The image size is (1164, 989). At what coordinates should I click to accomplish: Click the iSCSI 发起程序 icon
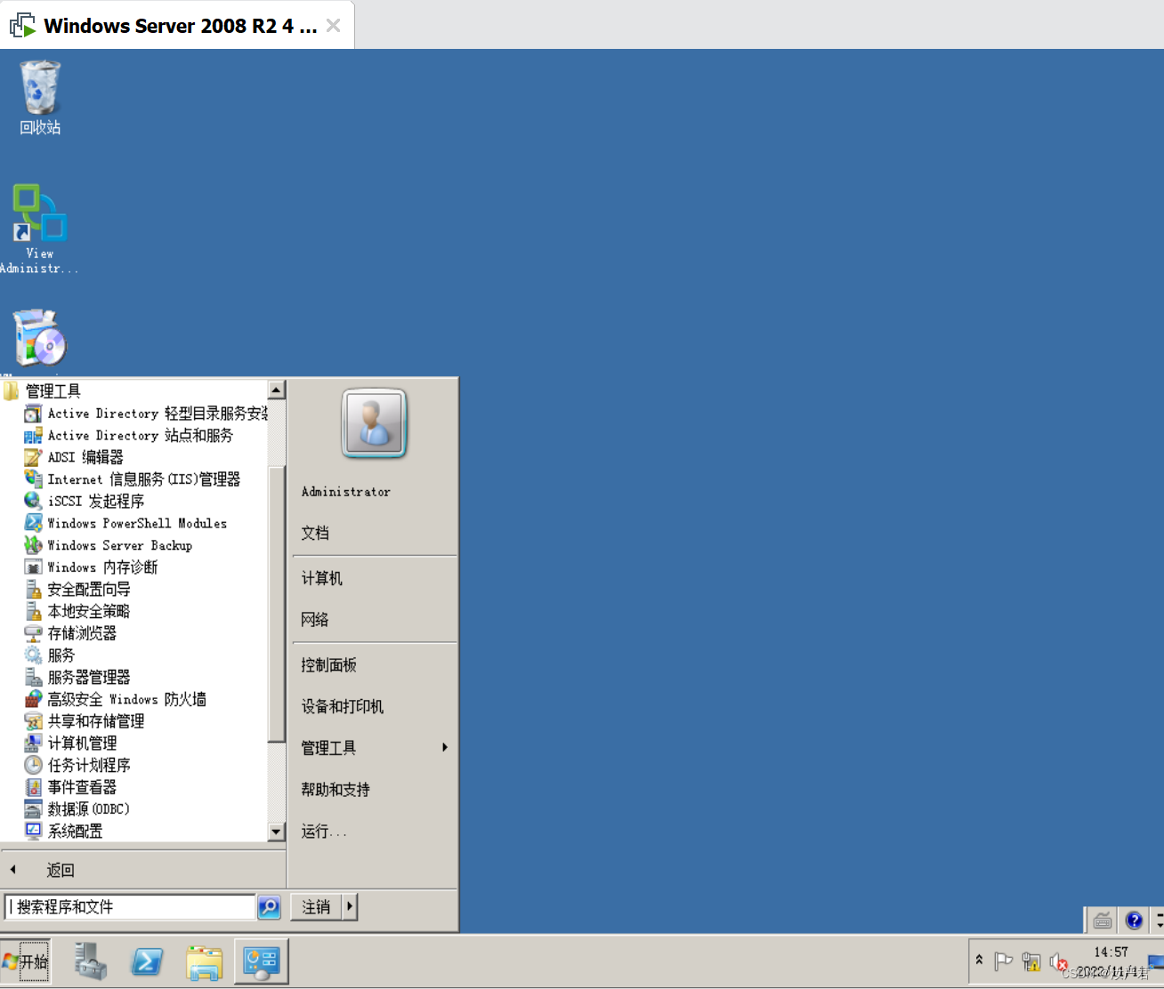(x=33, y=502)
